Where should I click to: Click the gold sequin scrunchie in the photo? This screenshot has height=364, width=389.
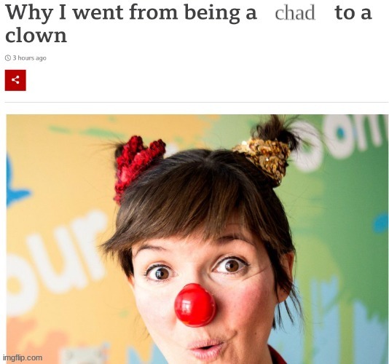pos(264,159)
